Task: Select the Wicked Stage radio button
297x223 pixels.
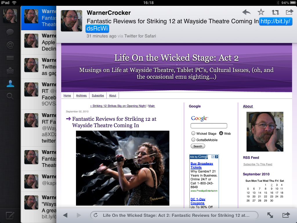Action: click(193, 133)
